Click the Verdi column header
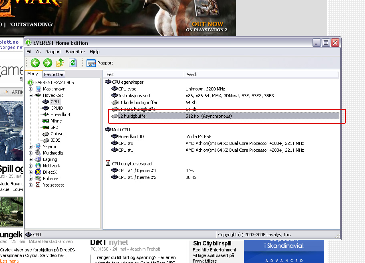365x263 pixels. click(261, 74)
